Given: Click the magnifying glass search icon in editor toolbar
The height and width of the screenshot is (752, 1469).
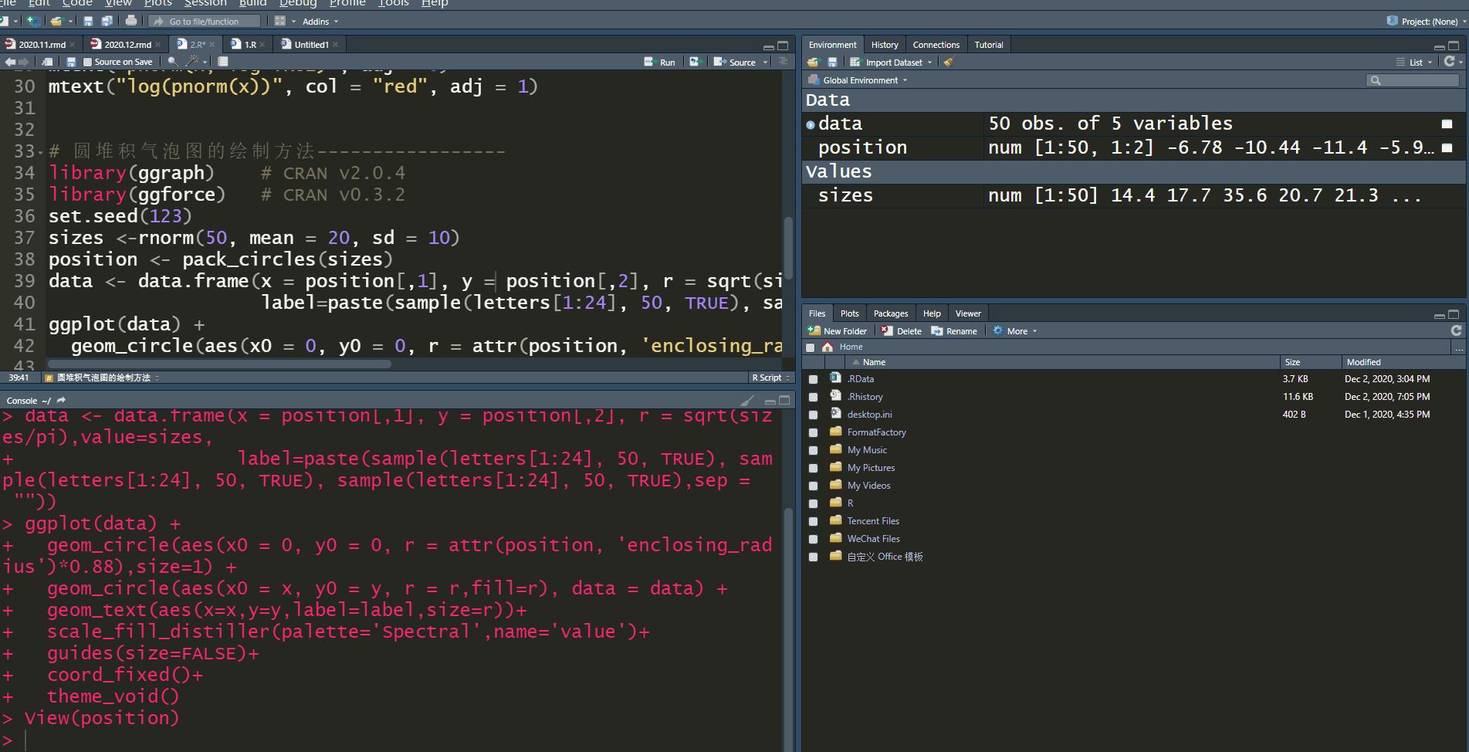Looking at the screenshot, I should (172, 62).
